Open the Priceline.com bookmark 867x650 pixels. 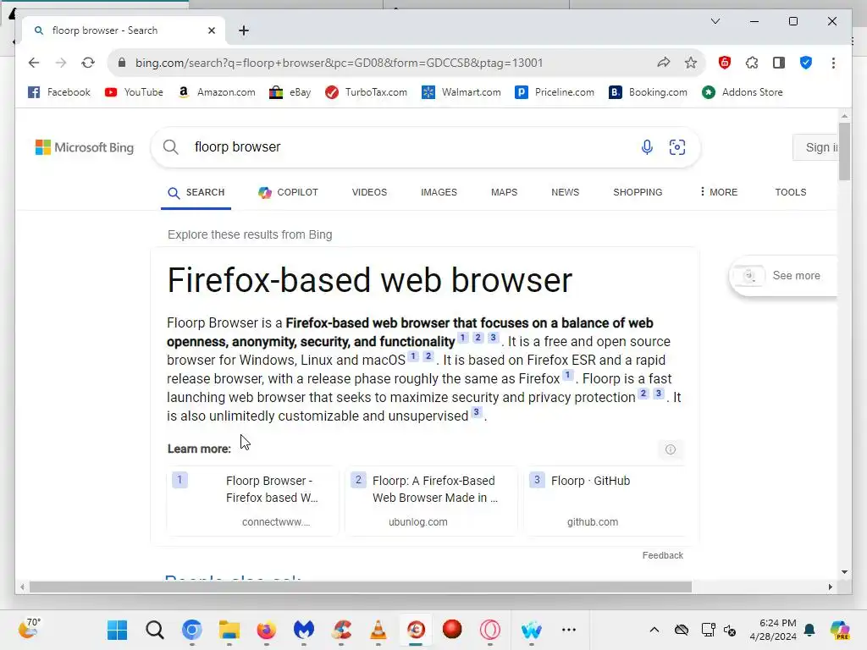tap(555, 92)
